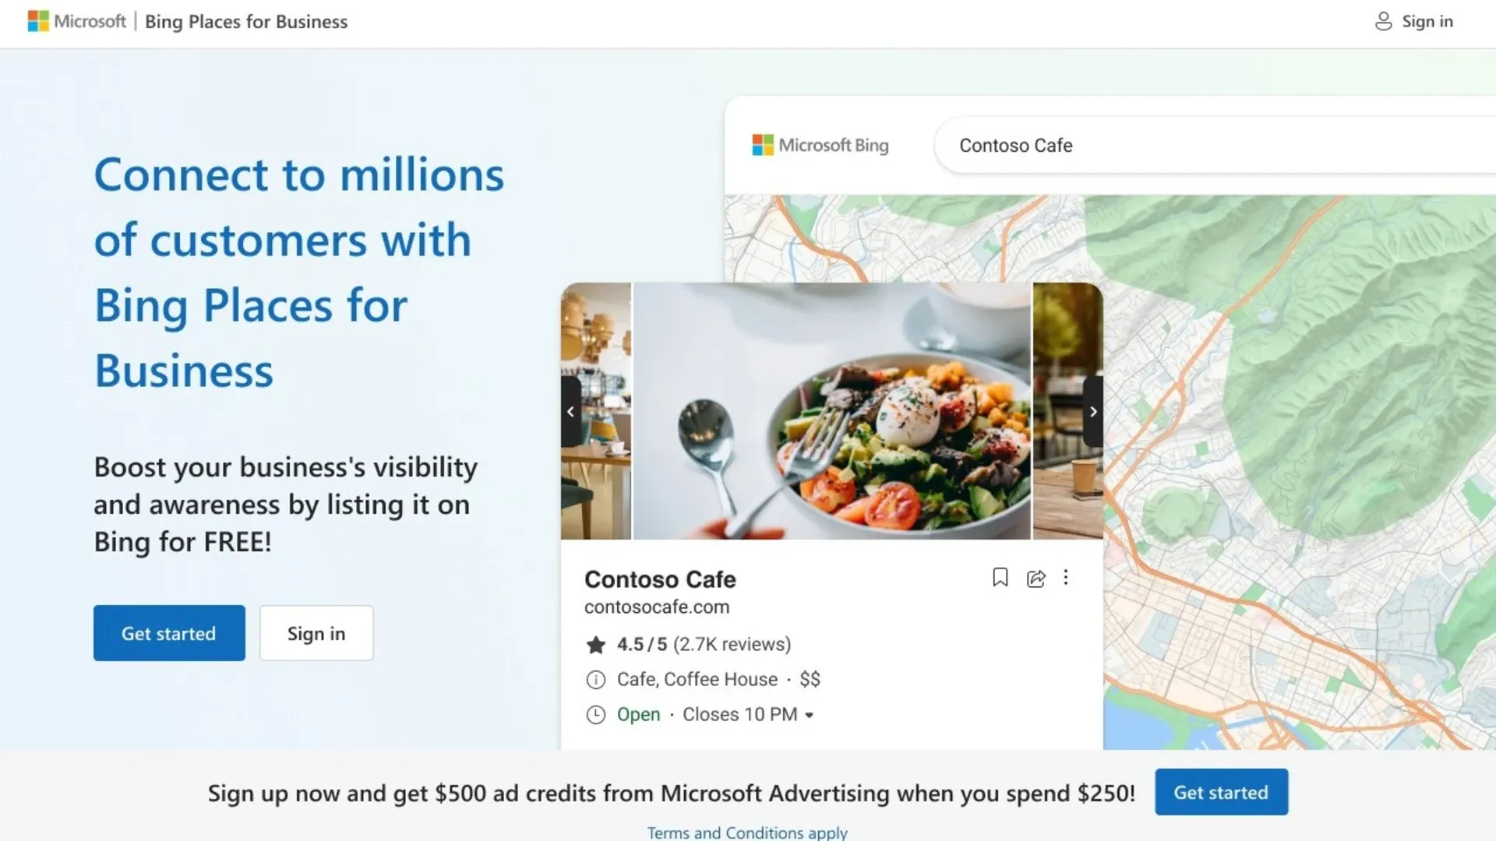This screenshot has width=1496, height=841.
Task: Click the clock icon beside opening hours
Action: (x=595, y=714)
